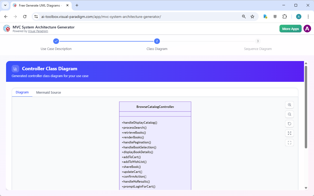Image resolution: width=314 pixels, height=196 pixels.
Task: Reset the diagram view rotation
Action: pos(289,124)
